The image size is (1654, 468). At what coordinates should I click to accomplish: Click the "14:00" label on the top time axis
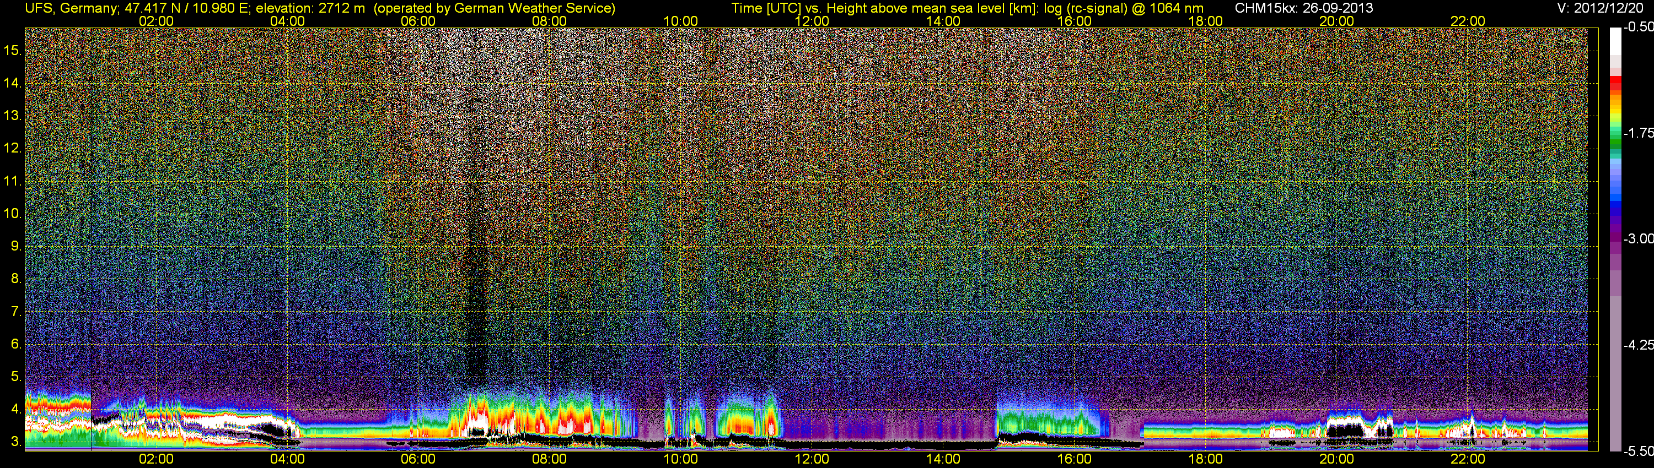[943, 21]
